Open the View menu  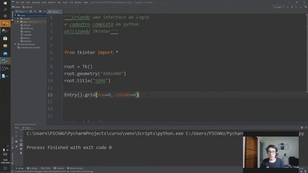click(x=28, y=2)
